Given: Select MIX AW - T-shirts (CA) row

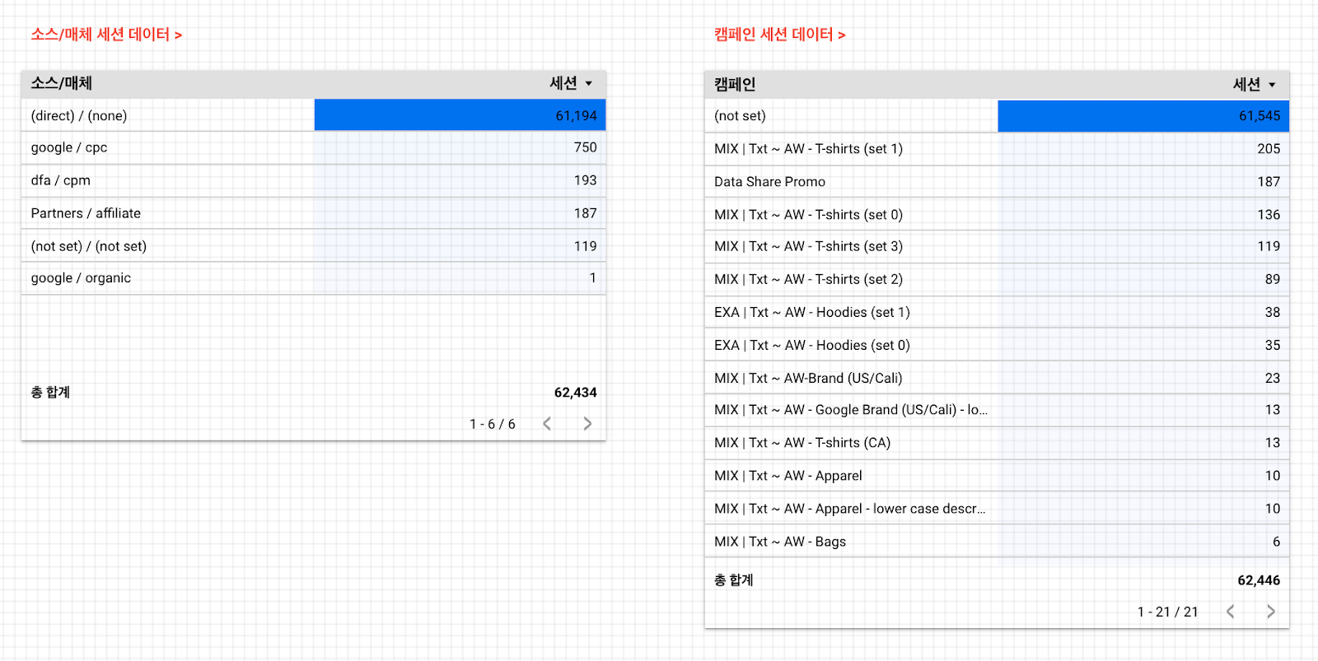Looking at the screenshot, I should 997,443.
